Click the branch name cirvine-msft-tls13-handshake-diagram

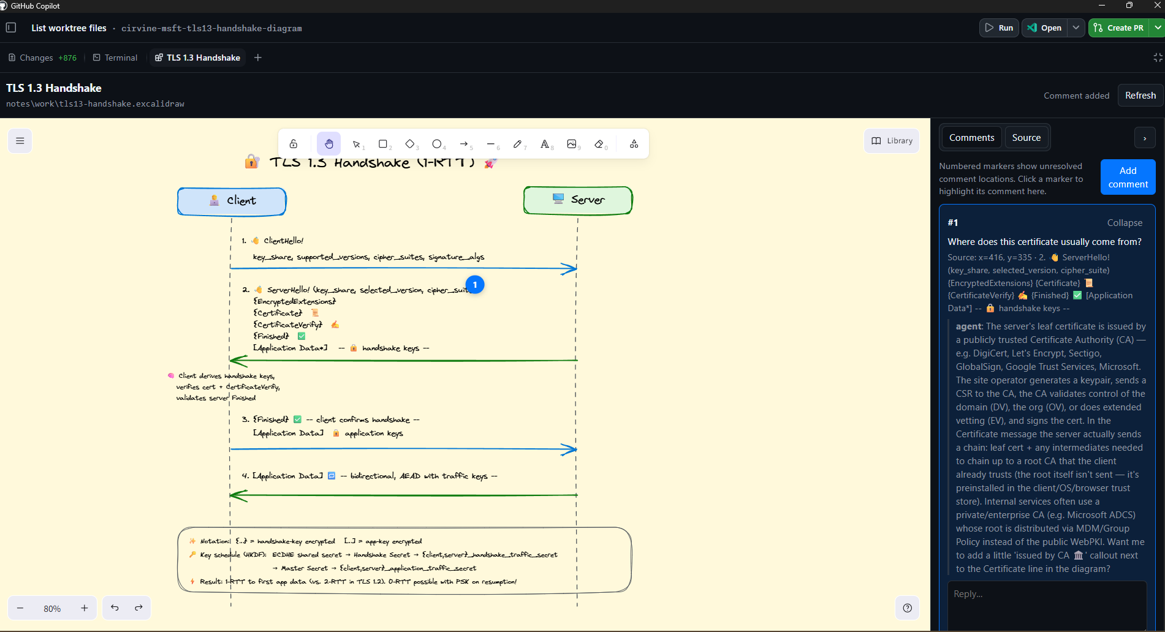(x=211, y=28)
